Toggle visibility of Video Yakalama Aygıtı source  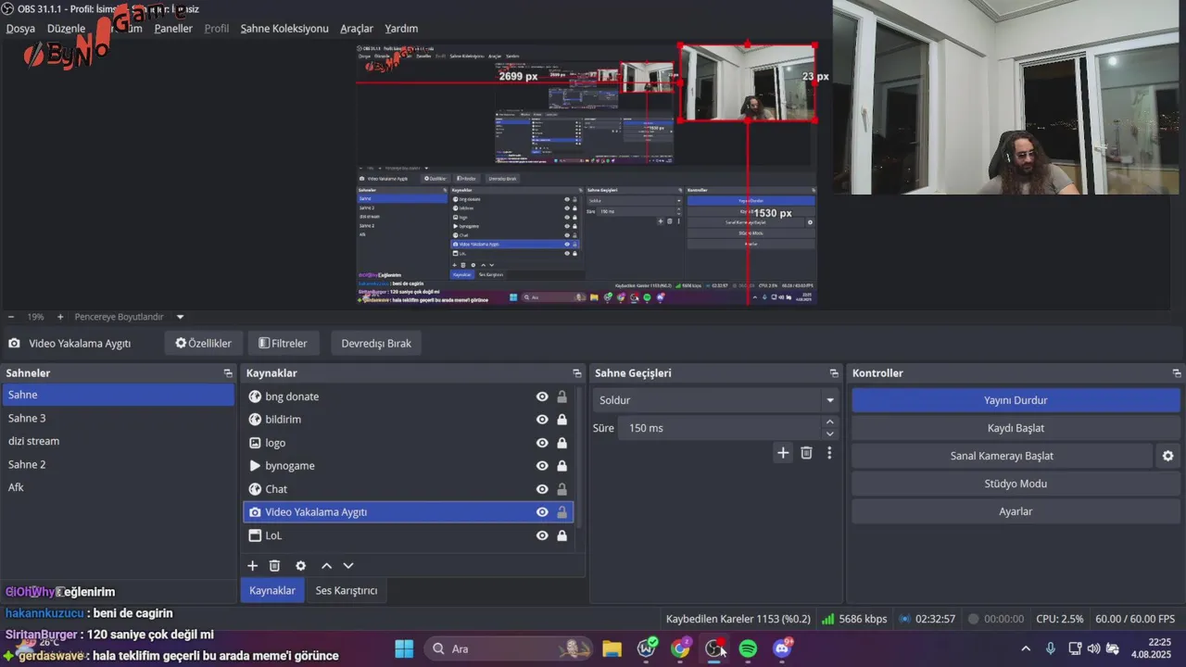(x=542, y=512)
